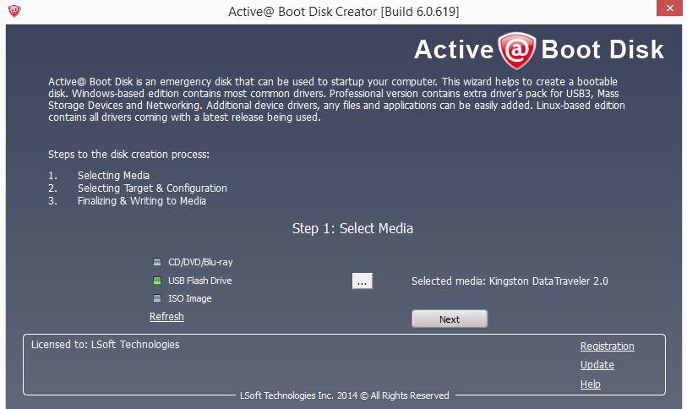
Task: Open the browse (...) button for media
Action: (363, 281)
